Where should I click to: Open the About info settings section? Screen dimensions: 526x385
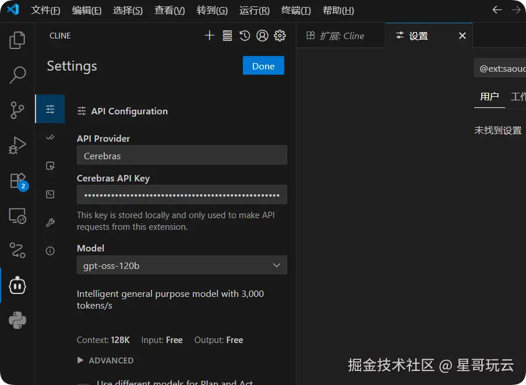tap(50, 251)
